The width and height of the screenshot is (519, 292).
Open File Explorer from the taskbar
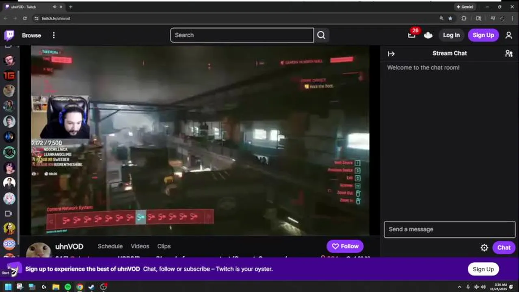(x=56, y=287)
